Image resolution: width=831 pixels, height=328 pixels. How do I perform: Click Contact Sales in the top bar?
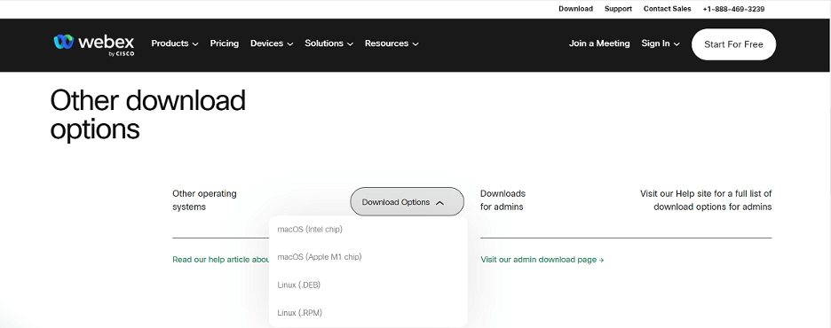click(668, 9)
